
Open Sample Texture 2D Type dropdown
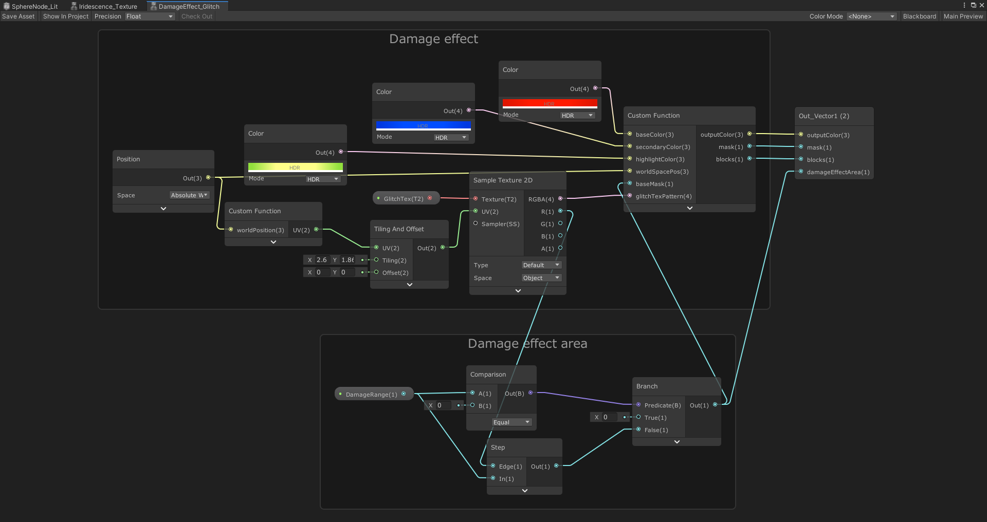coord(541,265)
